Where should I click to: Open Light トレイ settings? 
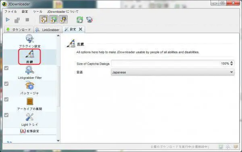[29, 120]
